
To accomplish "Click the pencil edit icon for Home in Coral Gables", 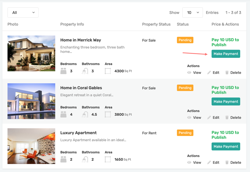I will click(209, 118).
